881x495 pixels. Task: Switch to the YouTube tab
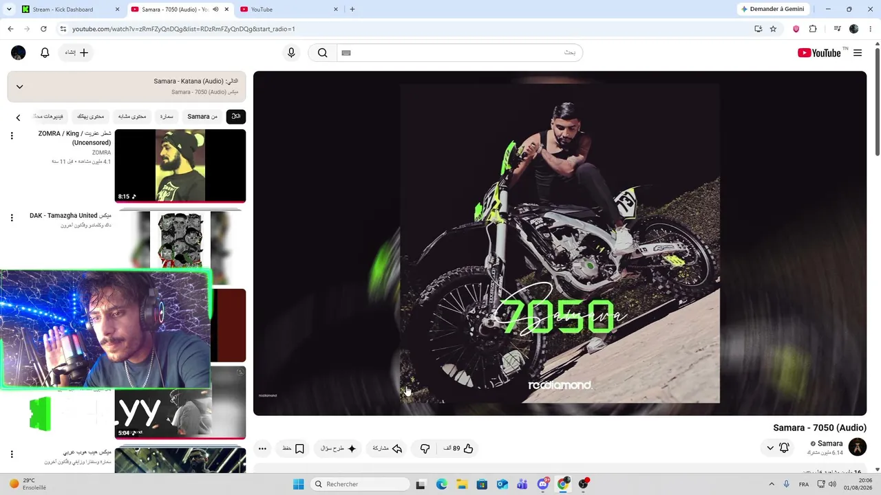pyautogui.click(x=289, y=10)
